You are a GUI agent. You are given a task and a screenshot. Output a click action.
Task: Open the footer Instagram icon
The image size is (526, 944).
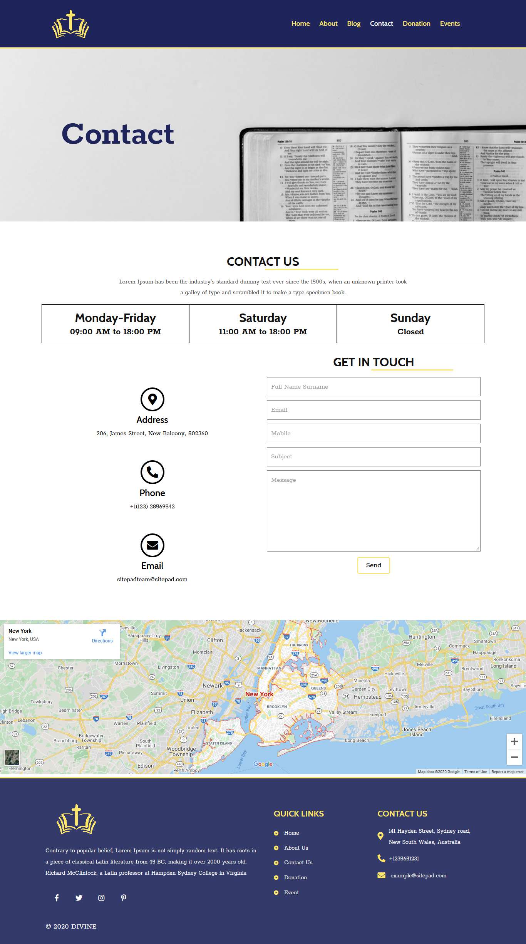pos(101,898)
